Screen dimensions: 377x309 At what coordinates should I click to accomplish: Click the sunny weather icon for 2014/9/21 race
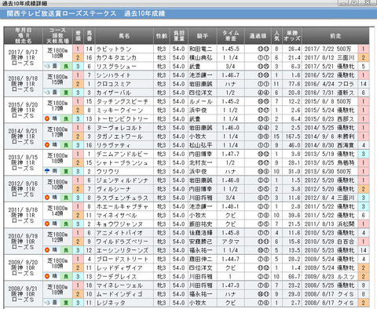coord(47,145)
